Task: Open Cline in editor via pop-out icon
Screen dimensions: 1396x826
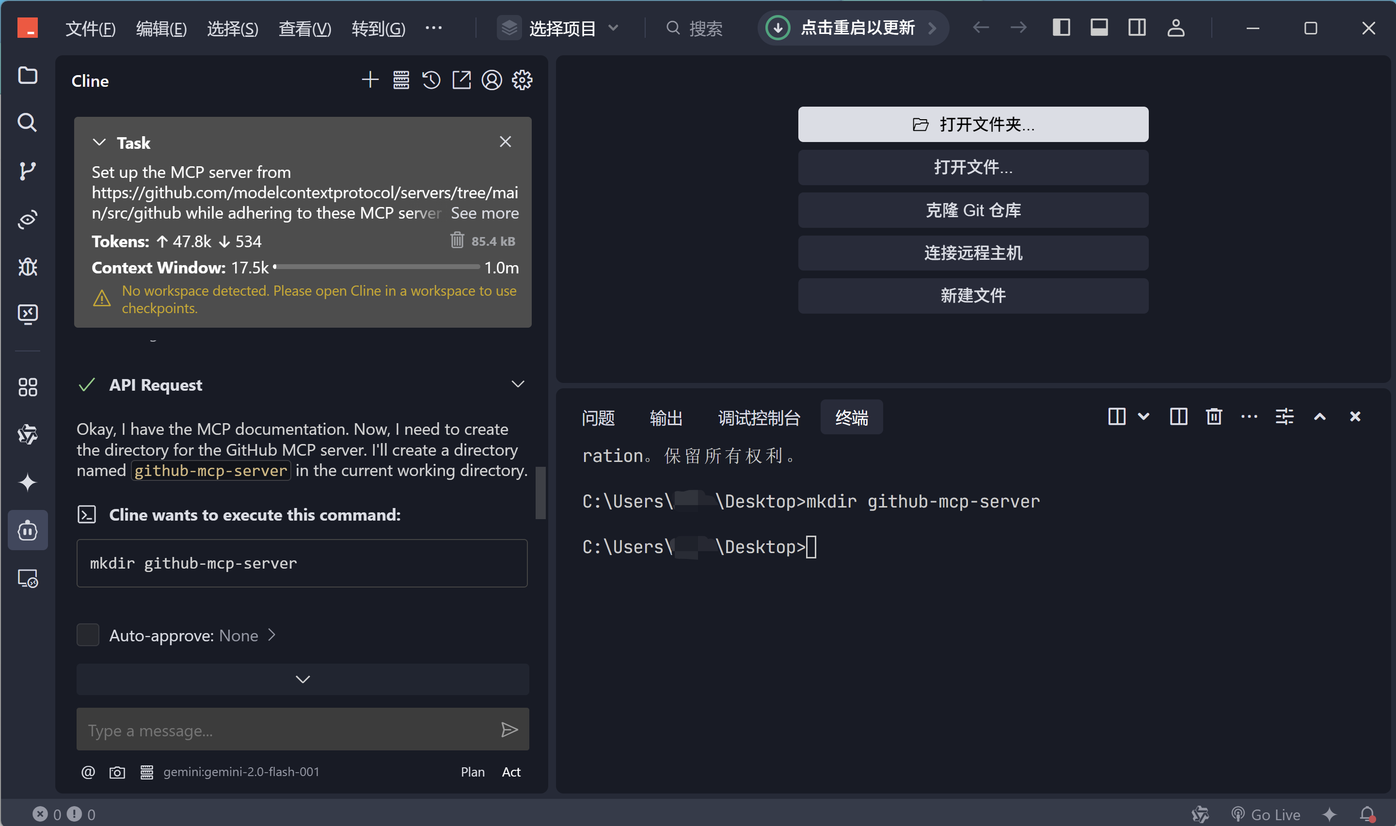Action: pyautogui.click(x=461, y=80)
